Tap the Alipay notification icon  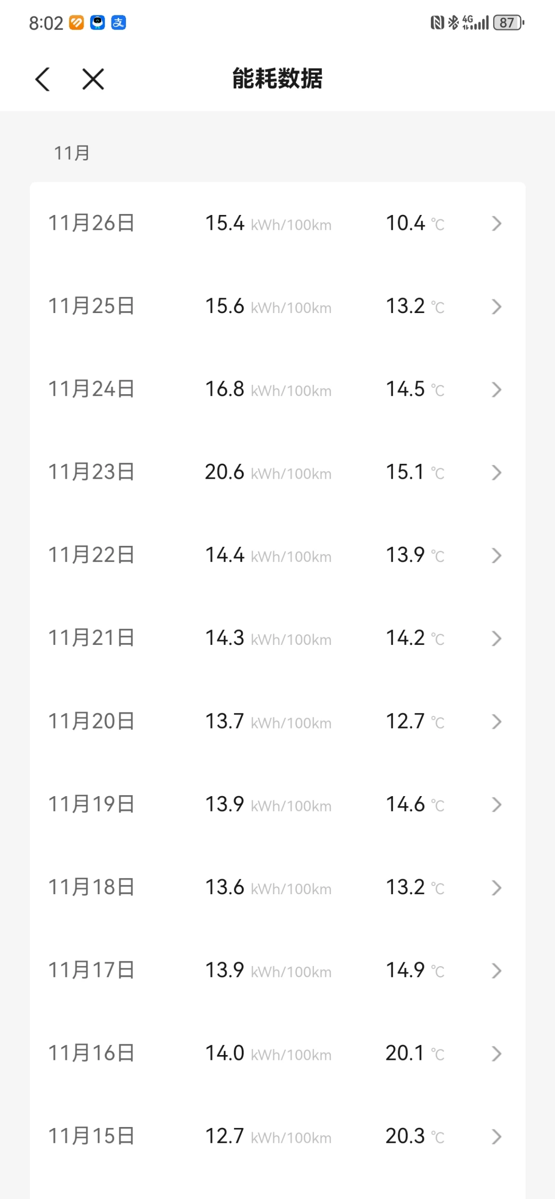click(x=119, y=22)
